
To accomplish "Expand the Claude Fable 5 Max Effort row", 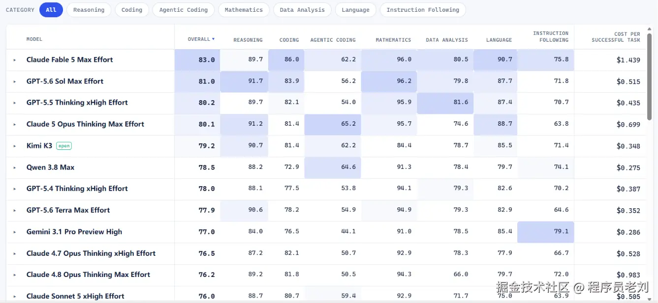I will click(14, 60).
